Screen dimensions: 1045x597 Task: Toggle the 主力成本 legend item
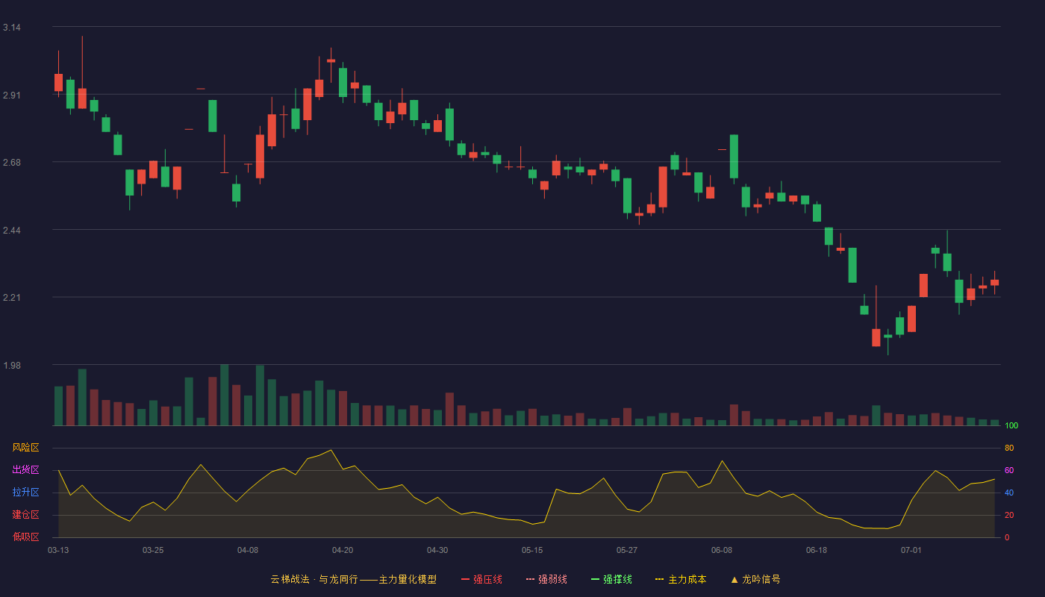(x=681, y=579)
